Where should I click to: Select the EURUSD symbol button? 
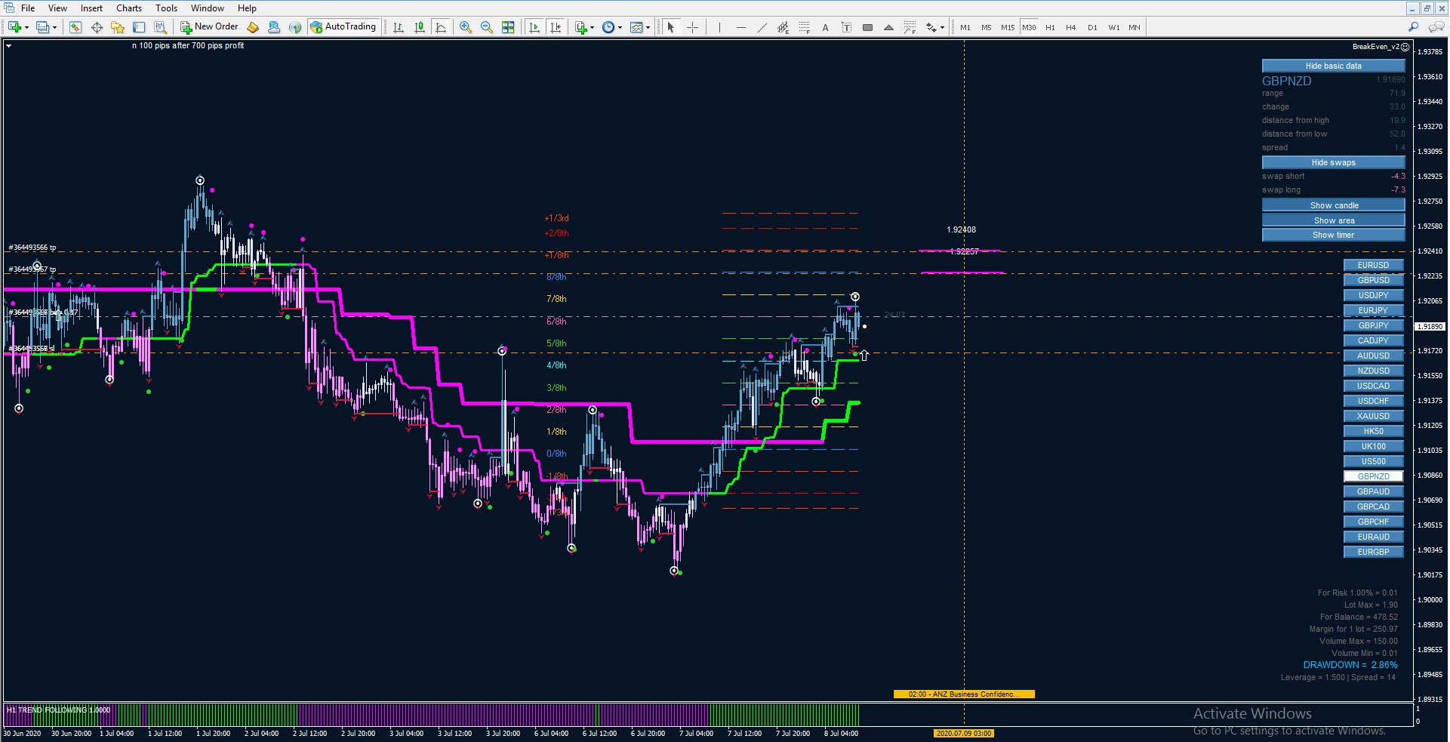1373,265
